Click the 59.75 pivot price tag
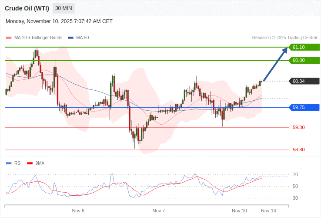Viewport: 321px width, 218px height. pos(304,107)
